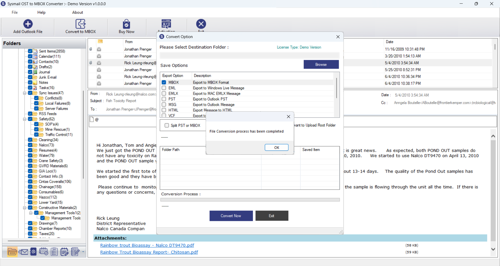Check the HTML export option
Image resolution: width=500 pixels, height=266 pixels.
click(164, 110)
